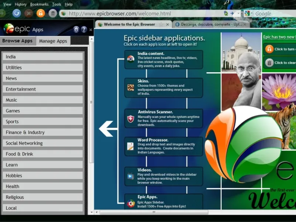This screenshot has height=222, width=296.
Task: Open the Bookmarks menu
Action: pyautogui.click(x=39, y=4)
